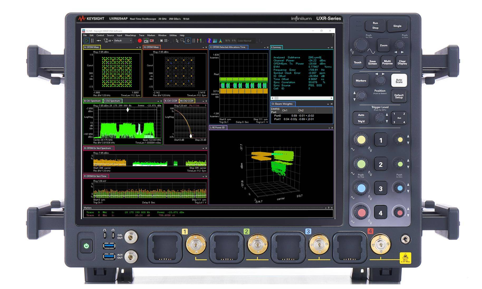Toggle the green power button on front panel
Viewport: 482px width, 289px height.
[x=86, y=246]
